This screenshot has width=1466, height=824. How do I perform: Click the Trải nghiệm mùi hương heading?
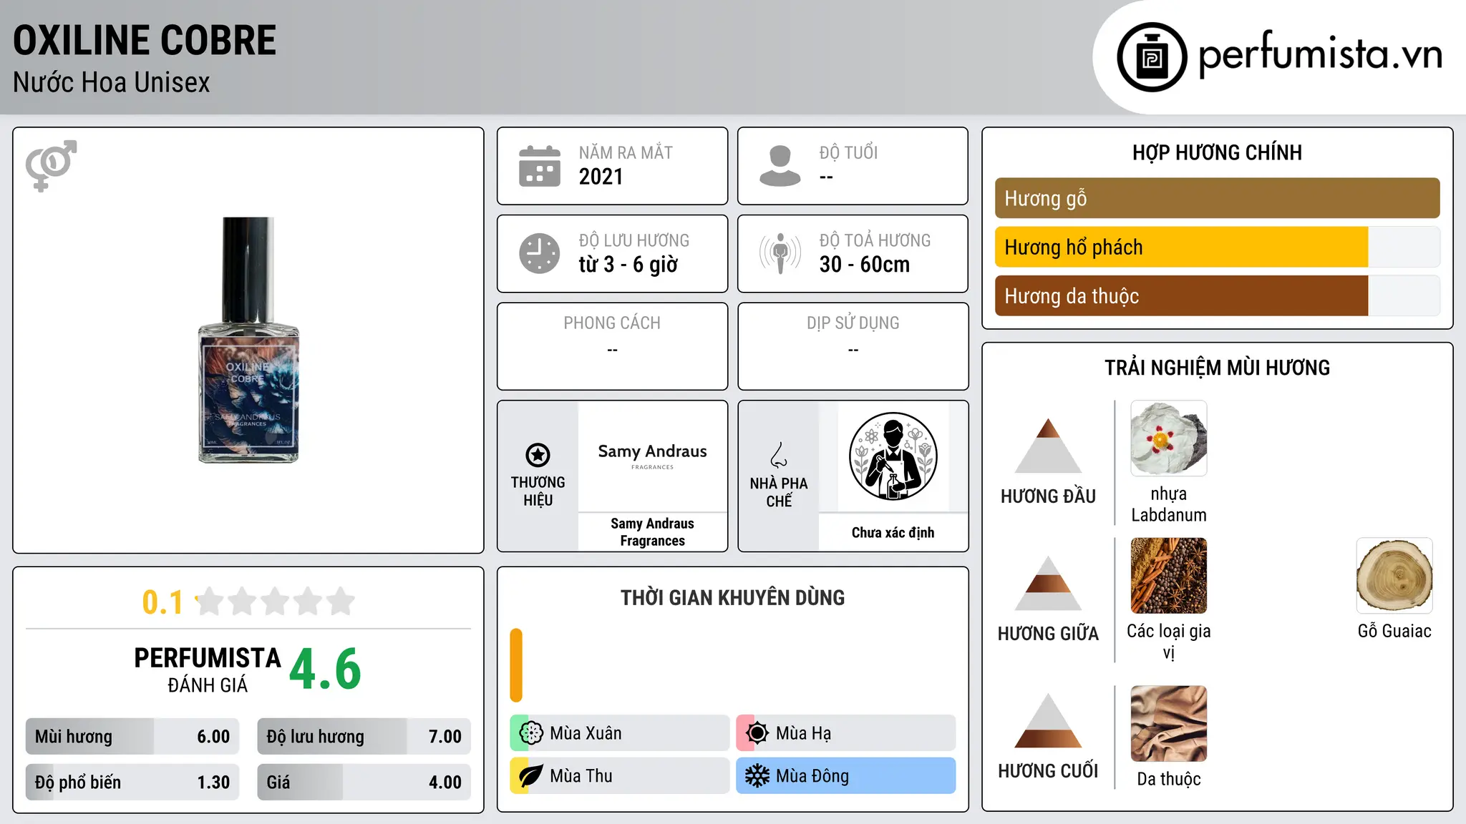click(1217, 368)
